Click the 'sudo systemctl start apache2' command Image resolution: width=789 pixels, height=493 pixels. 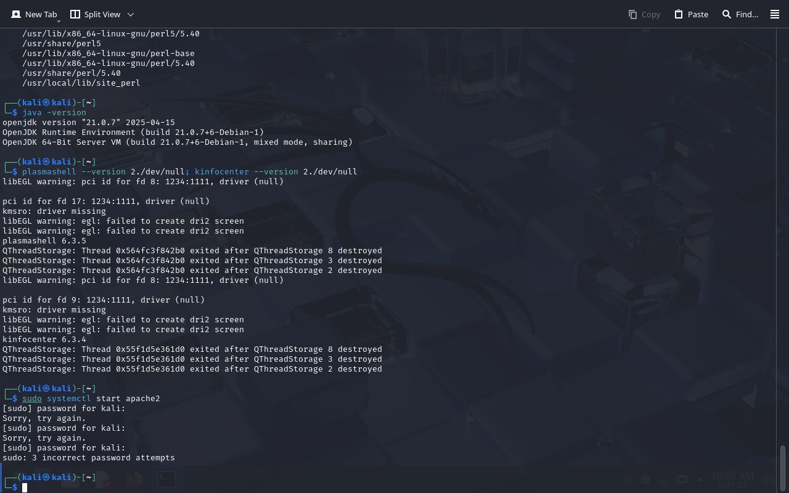pyautogui.click(x=91, y=399)
